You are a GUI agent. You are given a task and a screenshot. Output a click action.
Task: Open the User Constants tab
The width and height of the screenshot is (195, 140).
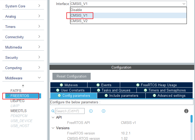70,90
